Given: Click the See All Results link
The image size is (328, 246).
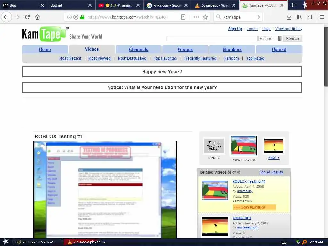Looking at the screenshot, I should [x=271, y=172].
